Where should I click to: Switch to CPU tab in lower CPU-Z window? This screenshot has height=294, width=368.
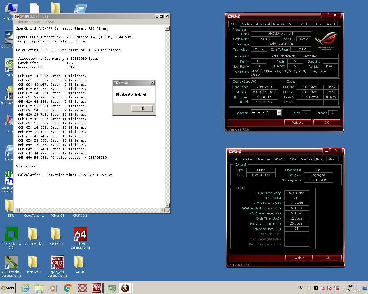(x=235, y=159)
